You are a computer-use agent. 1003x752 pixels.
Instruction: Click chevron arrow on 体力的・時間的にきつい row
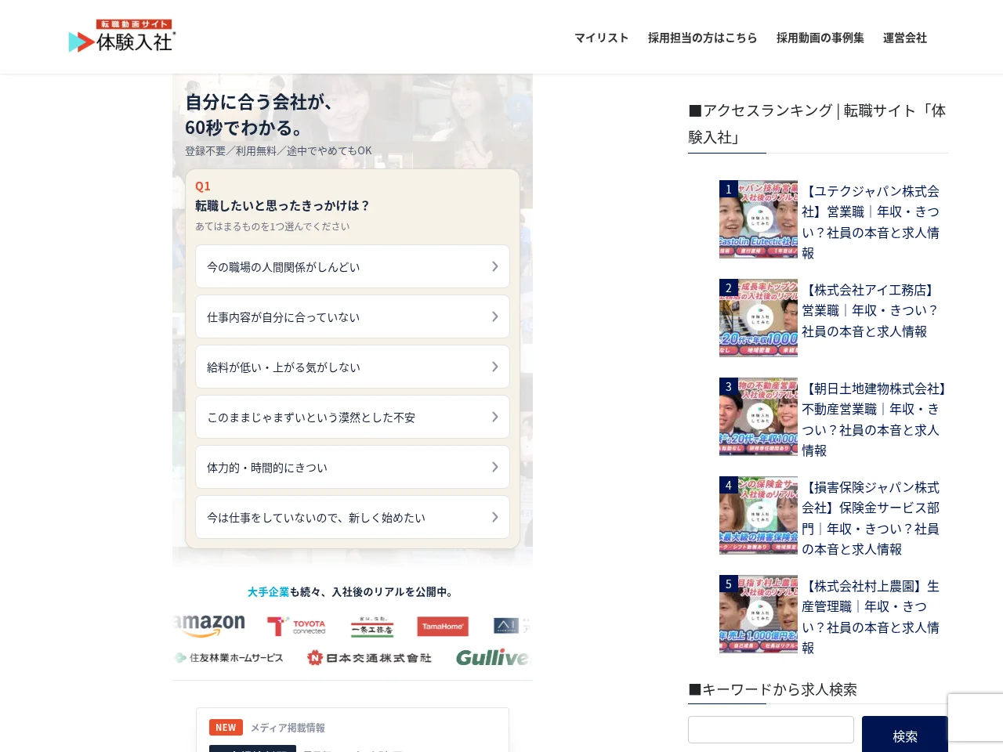point(494,467)
